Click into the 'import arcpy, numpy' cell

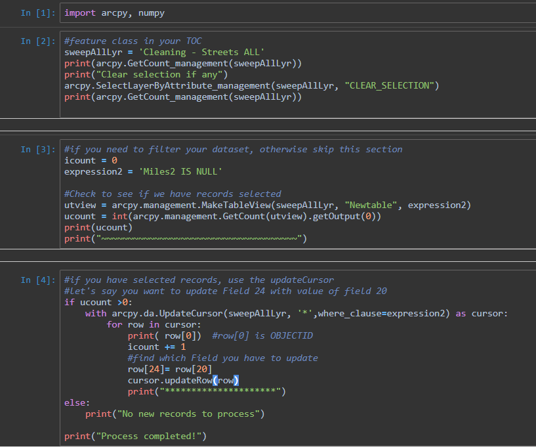[114, 13]
